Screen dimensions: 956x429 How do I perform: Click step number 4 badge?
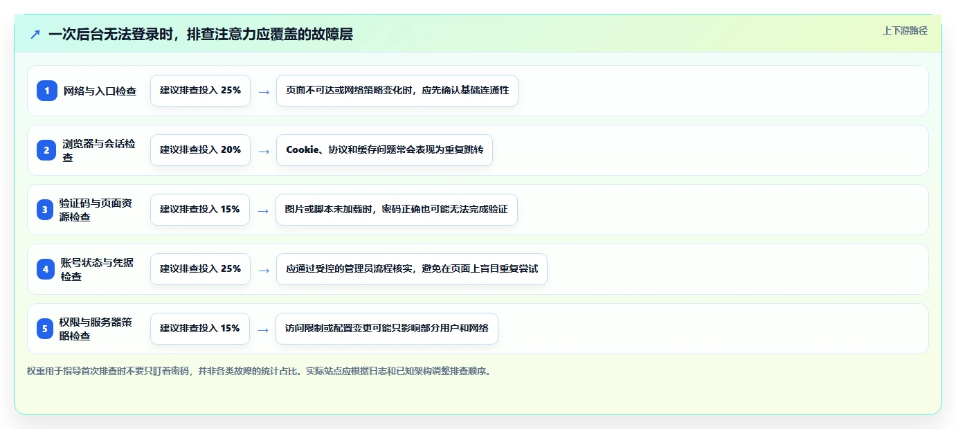[x=46, y=269]
